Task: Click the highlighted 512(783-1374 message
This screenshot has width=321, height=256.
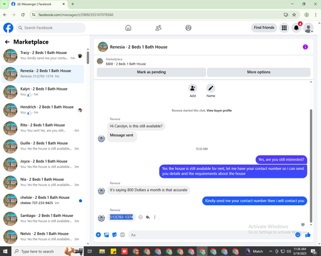Action: click(x=121, y=217)
